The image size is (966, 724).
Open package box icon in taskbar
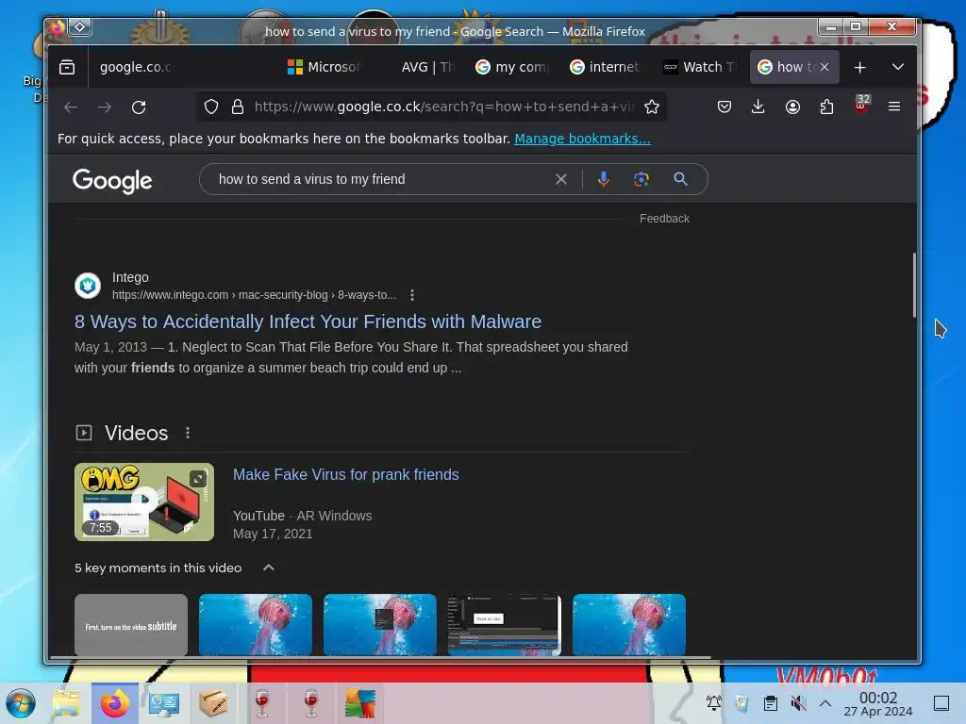point(213,703)
